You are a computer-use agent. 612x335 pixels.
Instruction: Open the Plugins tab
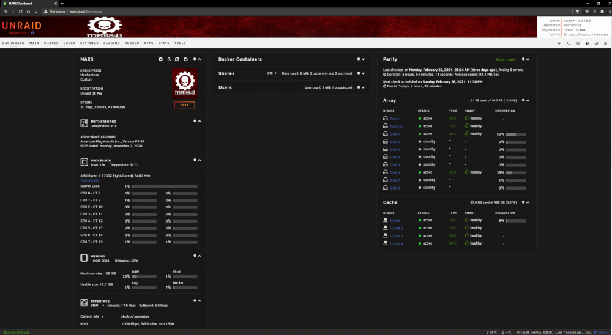coord(111,43)
